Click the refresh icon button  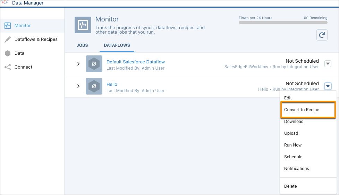coord(322,35)
